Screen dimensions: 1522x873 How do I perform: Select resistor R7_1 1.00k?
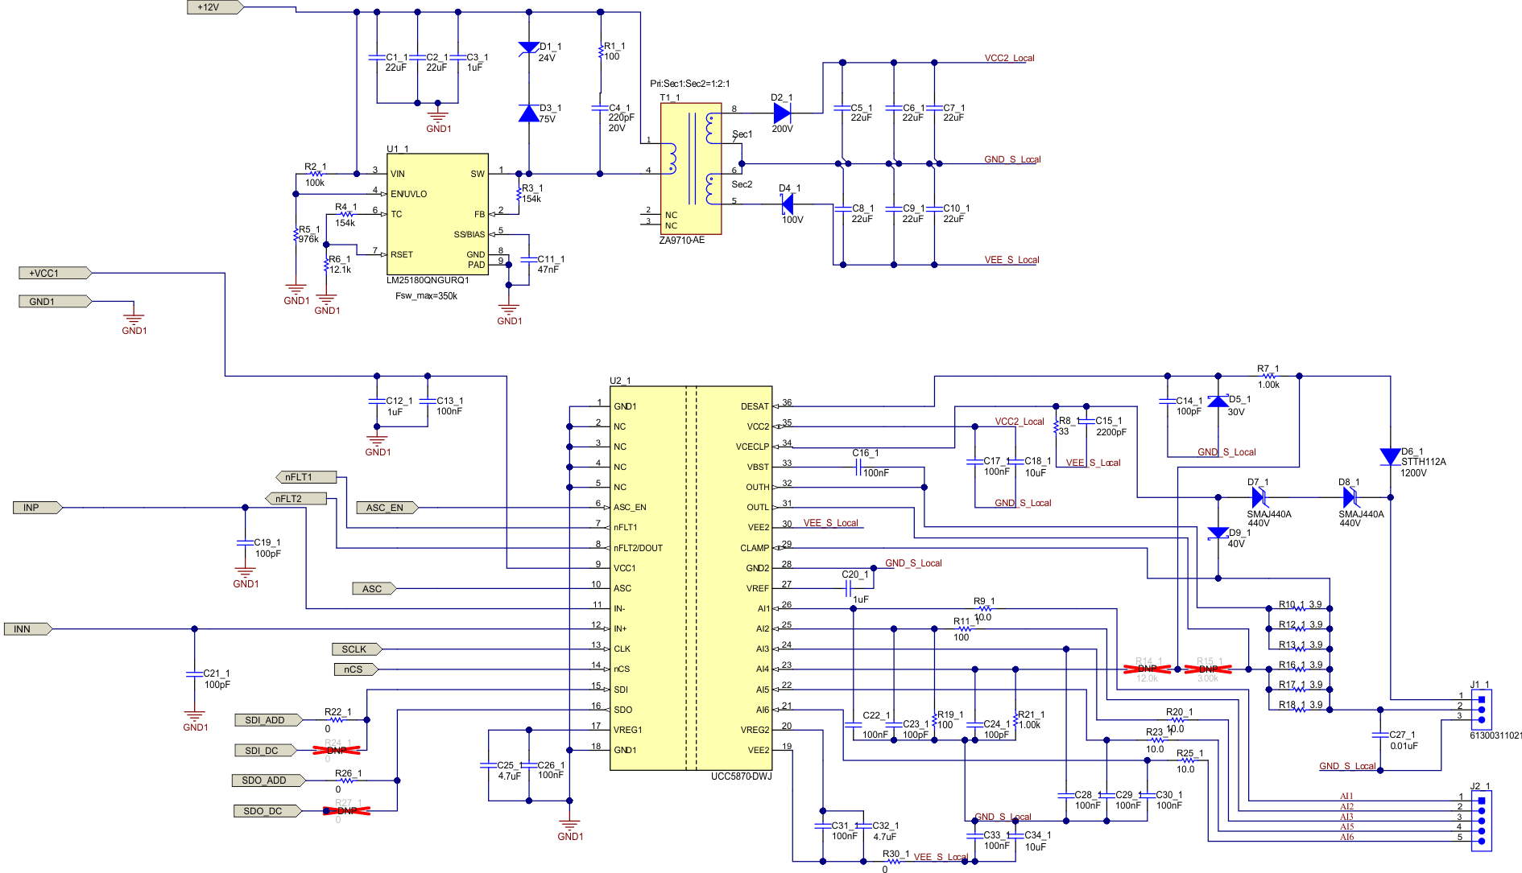pos(1268,376)
